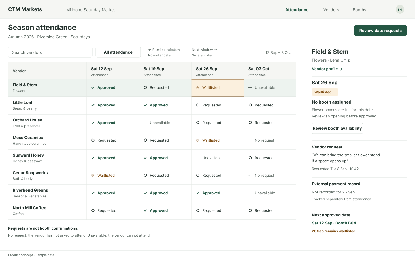
Task: Open the Vendors tab
Action: (x=331, y=10)
